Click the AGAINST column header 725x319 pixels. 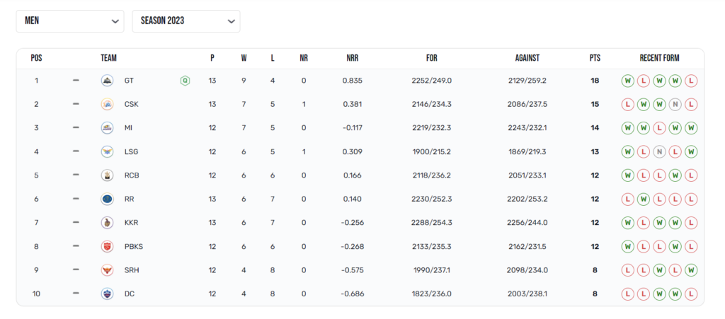tap(527, 58)
